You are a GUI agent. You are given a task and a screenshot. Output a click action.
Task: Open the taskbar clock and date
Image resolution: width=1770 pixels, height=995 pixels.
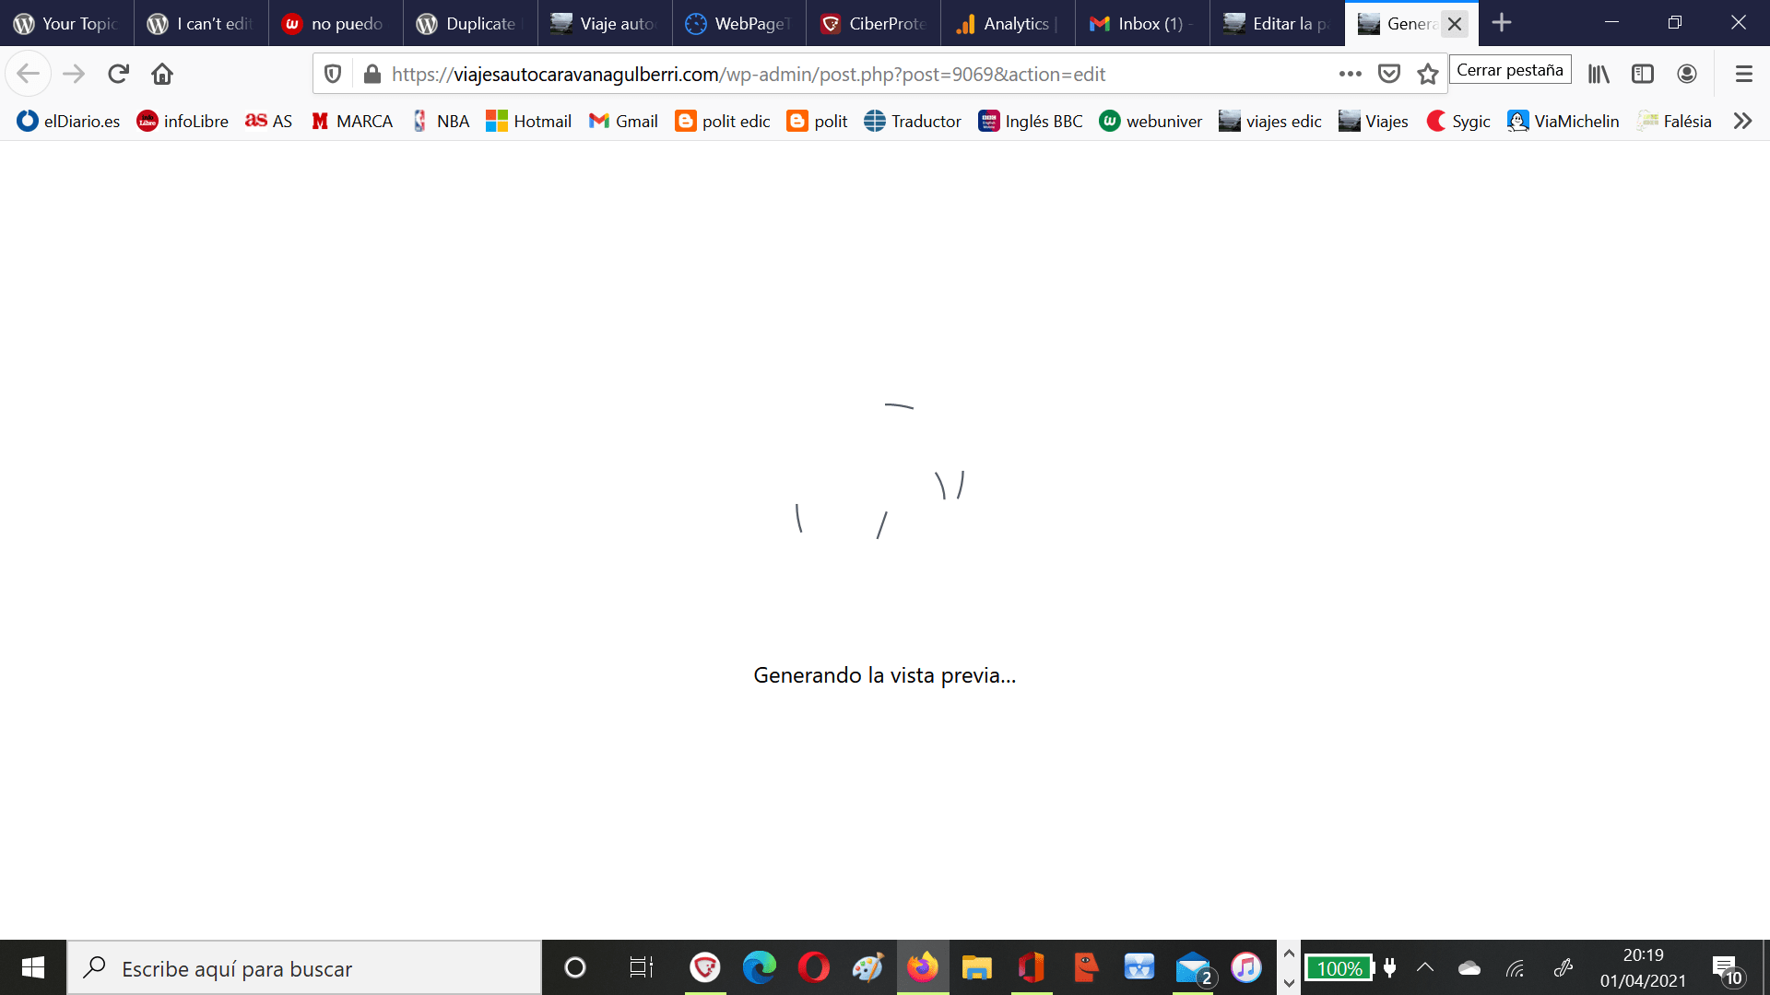pyautogui.click(x=1643, y=967)
